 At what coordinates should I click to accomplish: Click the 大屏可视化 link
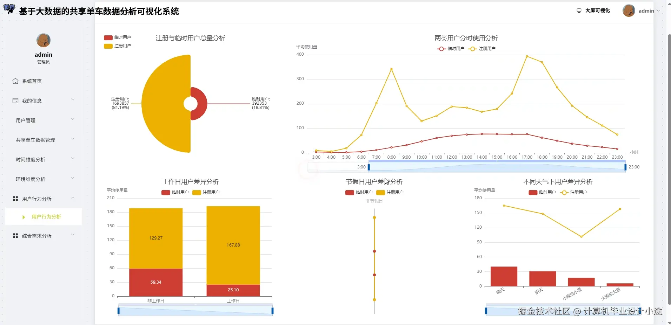tap(597, 11)
